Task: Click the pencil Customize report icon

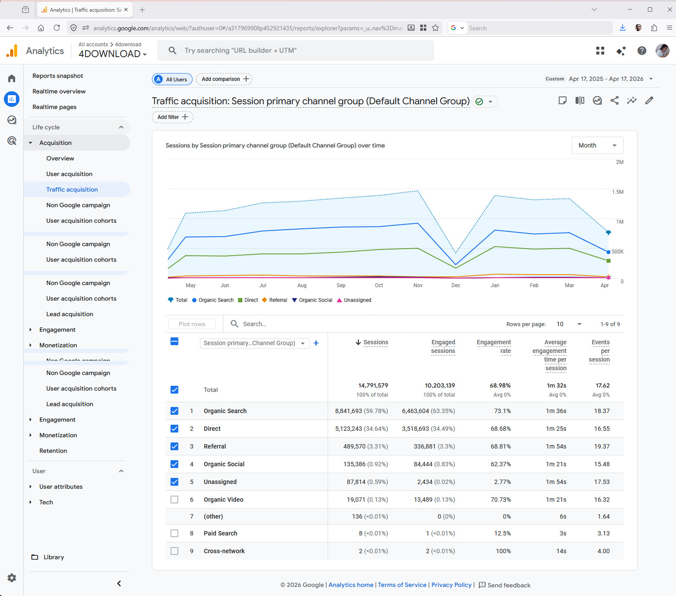Action: pos(649,101)
